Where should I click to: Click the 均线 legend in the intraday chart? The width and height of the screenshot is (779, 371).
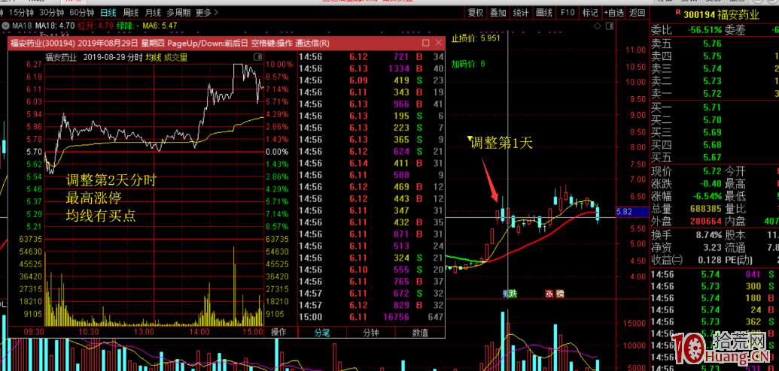[153, 58]
